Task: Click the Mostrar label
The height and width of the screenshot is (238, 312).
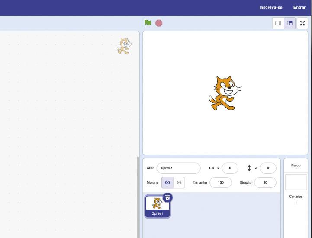Action: 153,182
